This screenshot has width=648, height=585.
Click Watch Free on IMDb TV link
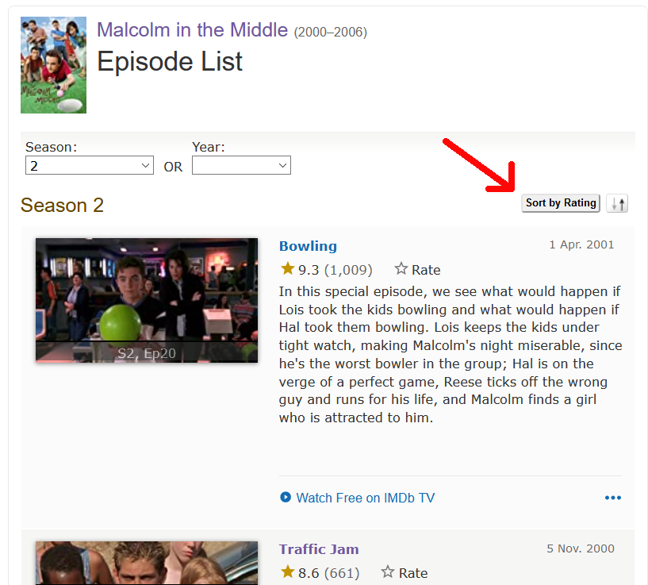click(366, 498)
